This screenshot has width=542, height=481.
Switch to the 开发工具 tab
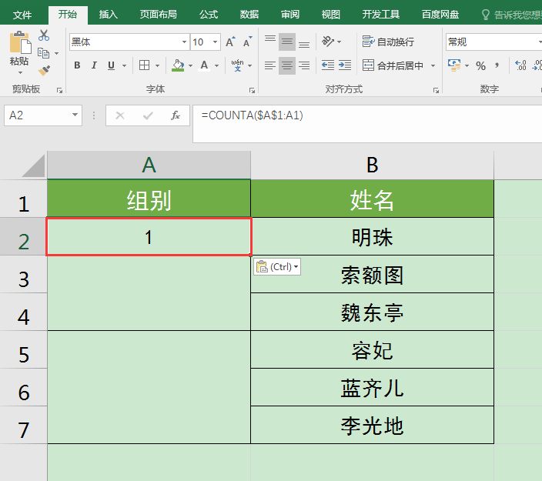coord(381,15)
